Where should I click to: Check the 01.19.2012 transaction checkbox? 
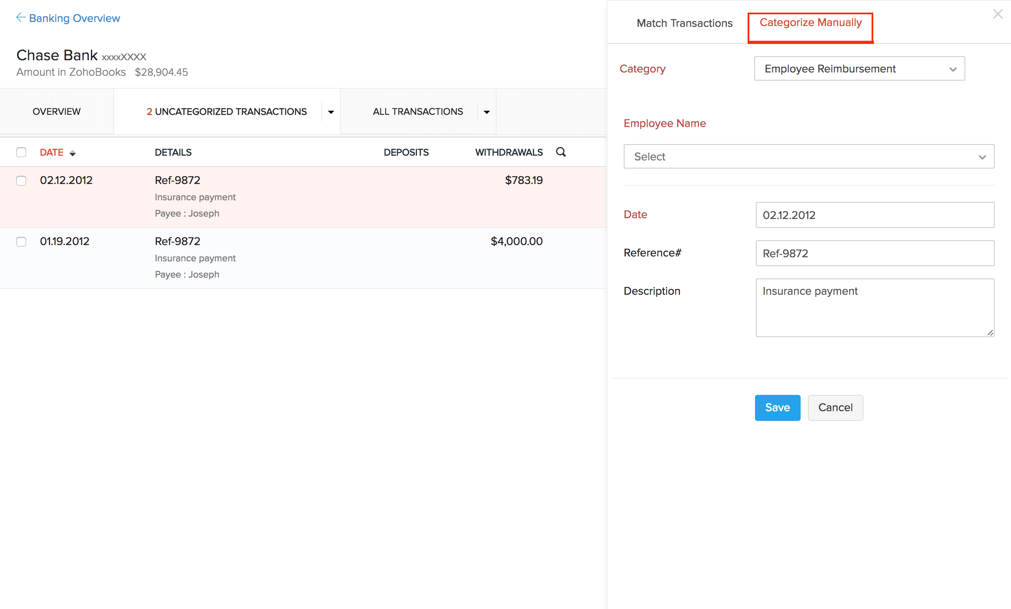pos(21,242)
